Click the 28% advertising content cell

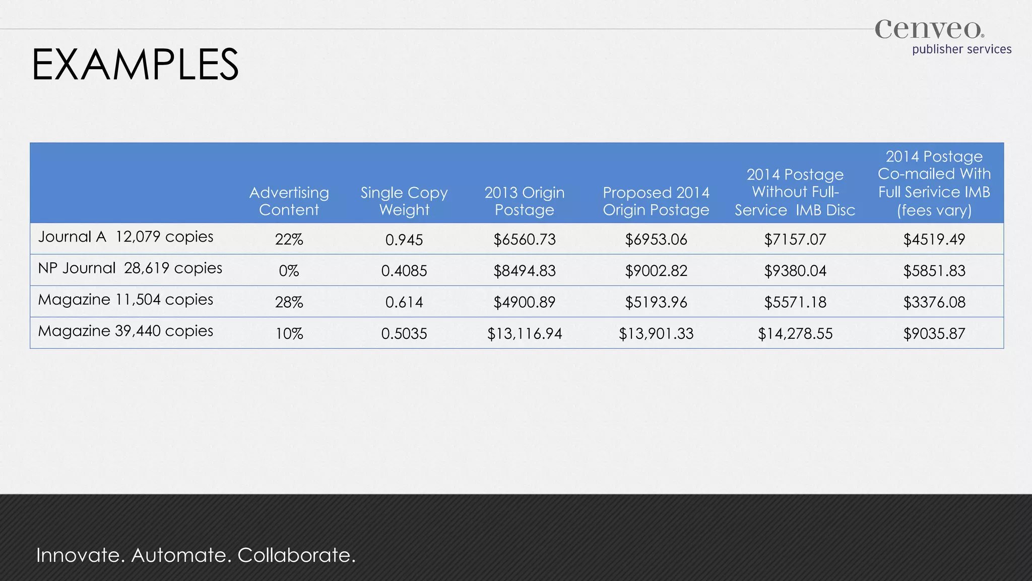[x=289, y=302]
